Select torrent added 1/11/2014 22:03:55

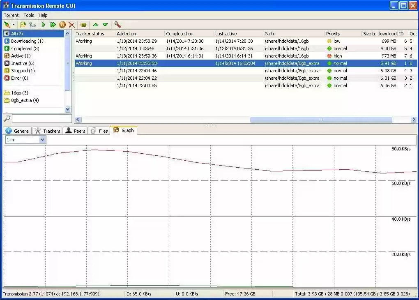pyautogui.click(x=246, y=85)
